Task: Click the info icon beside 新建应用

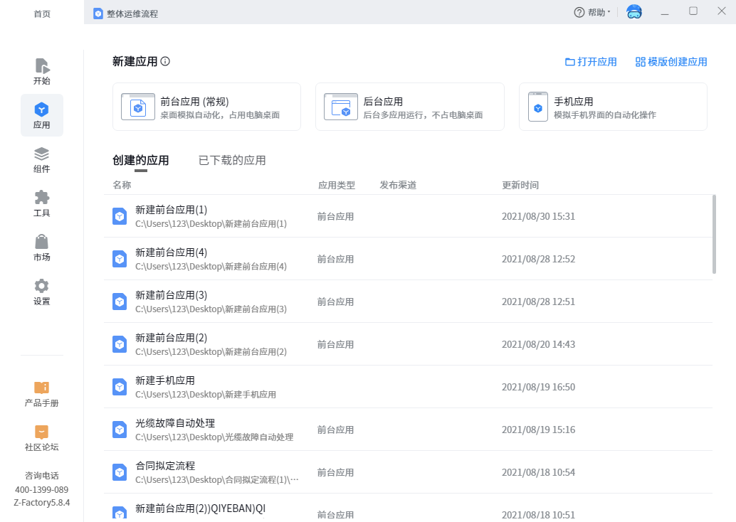Action: click(x=165, y=62)
